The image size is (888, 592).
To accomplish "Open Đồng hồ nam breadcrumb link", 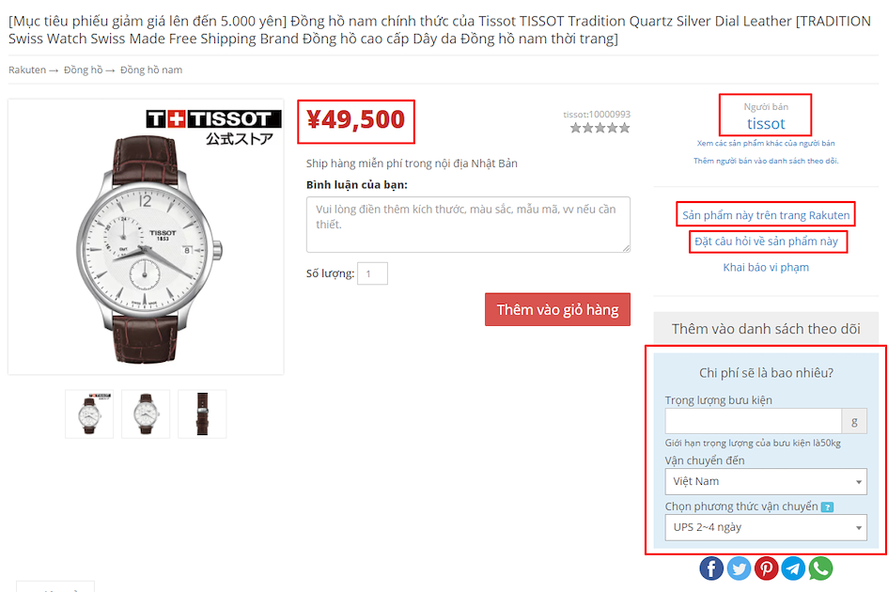I will coord(151,70).
